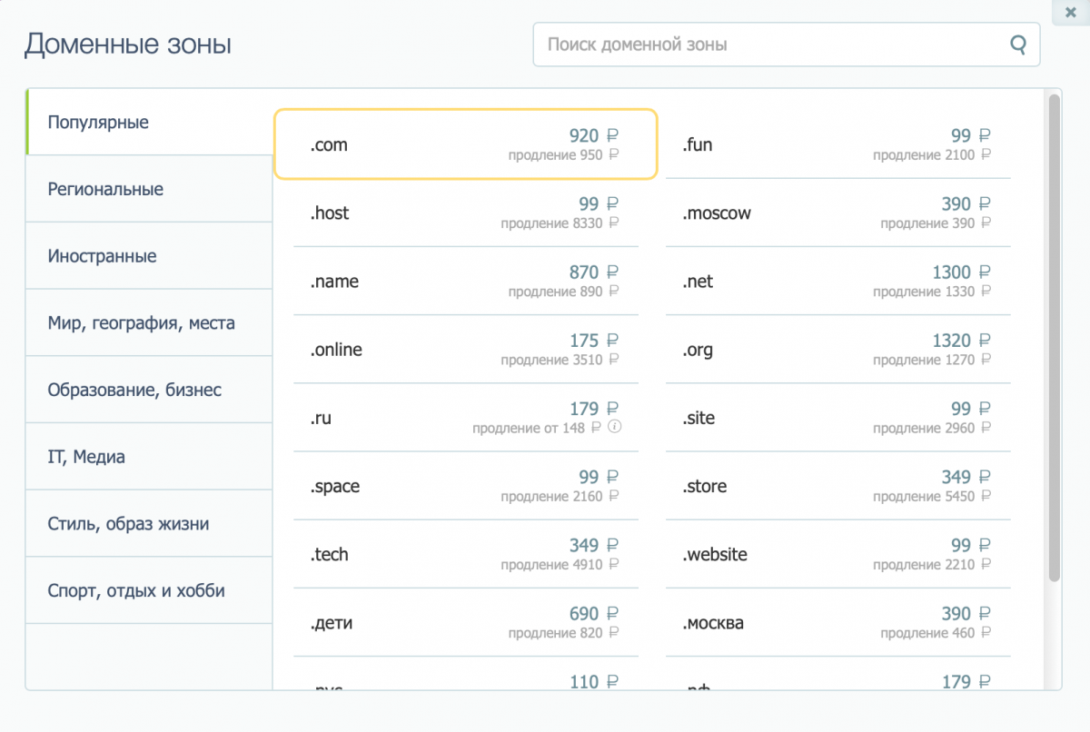
Task: Open the Иностранные category
Action: 149,256
